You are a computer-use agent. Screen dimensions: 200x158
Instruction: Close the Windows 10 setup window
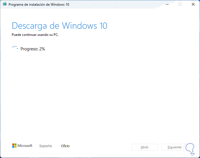pos(193,4)
